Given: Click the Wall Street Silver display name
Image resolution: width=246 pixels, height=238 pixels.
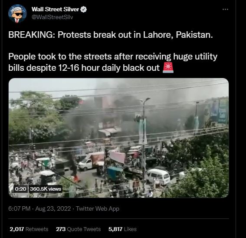Looking at the screenshot, I should (55, 9).
